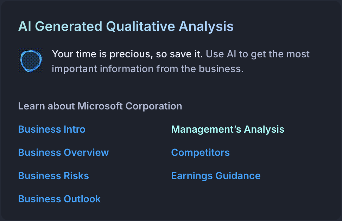Click the word Microsoft in the subheading
The width and height of the screenshot is (342, 221).
[x=100, y=106]
